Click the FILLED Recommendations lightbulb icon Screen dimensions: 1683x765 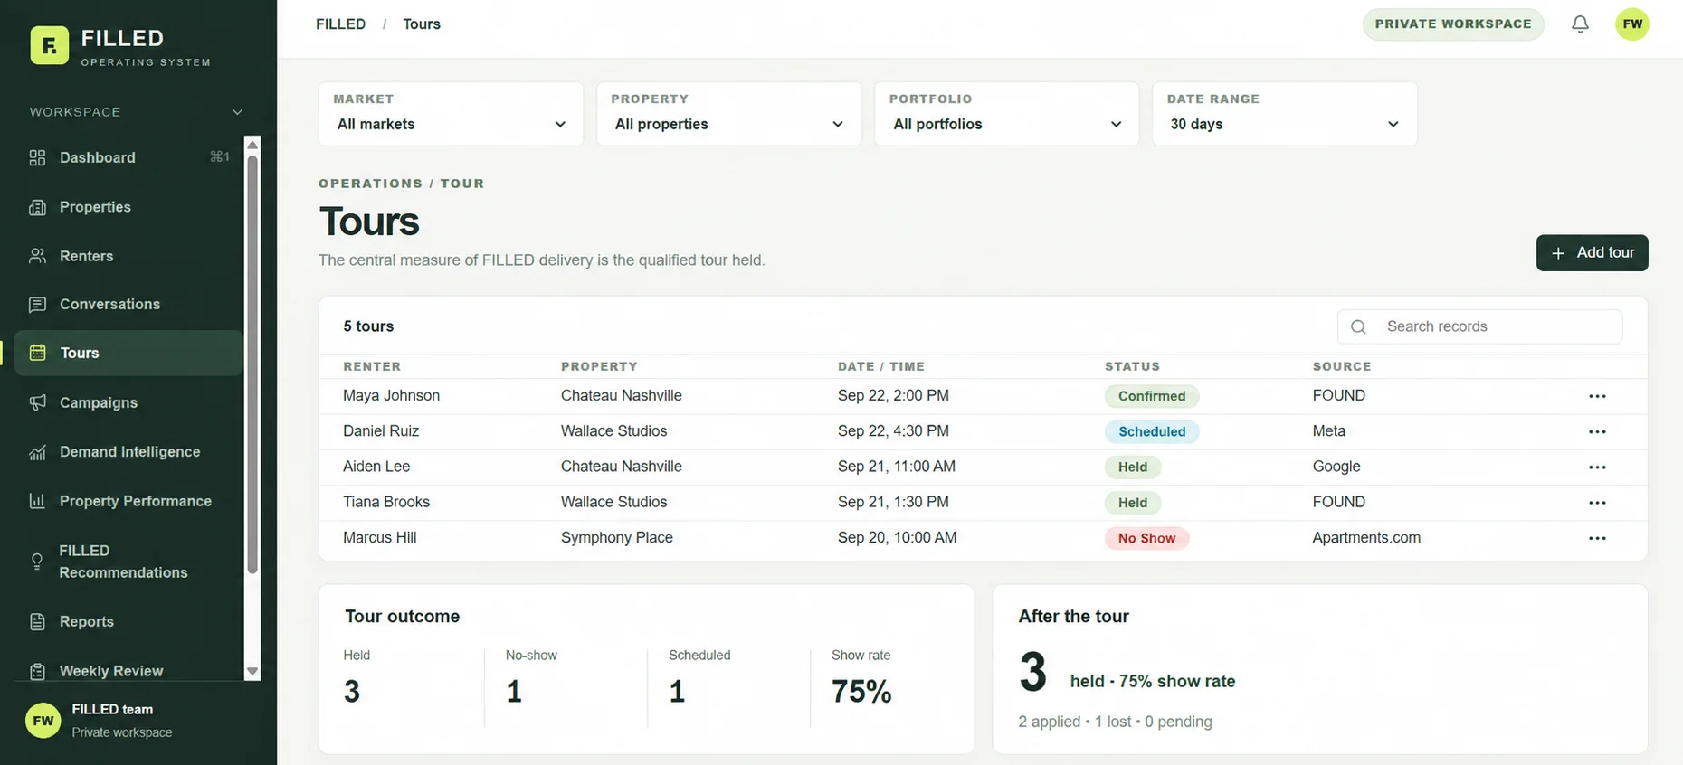(x=37, y=562)
